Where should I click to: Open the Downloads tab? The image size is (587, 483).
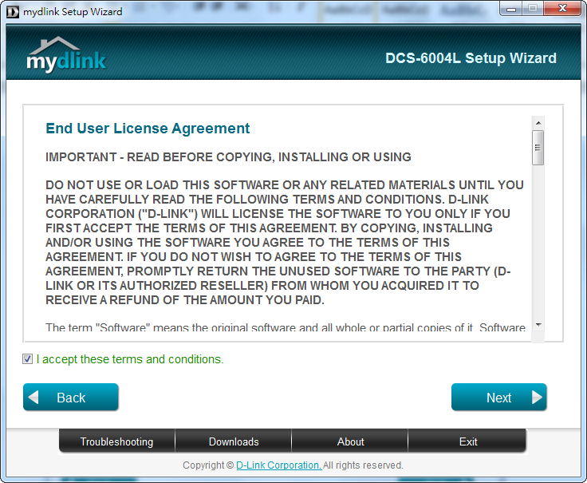(x=234, y=441)
